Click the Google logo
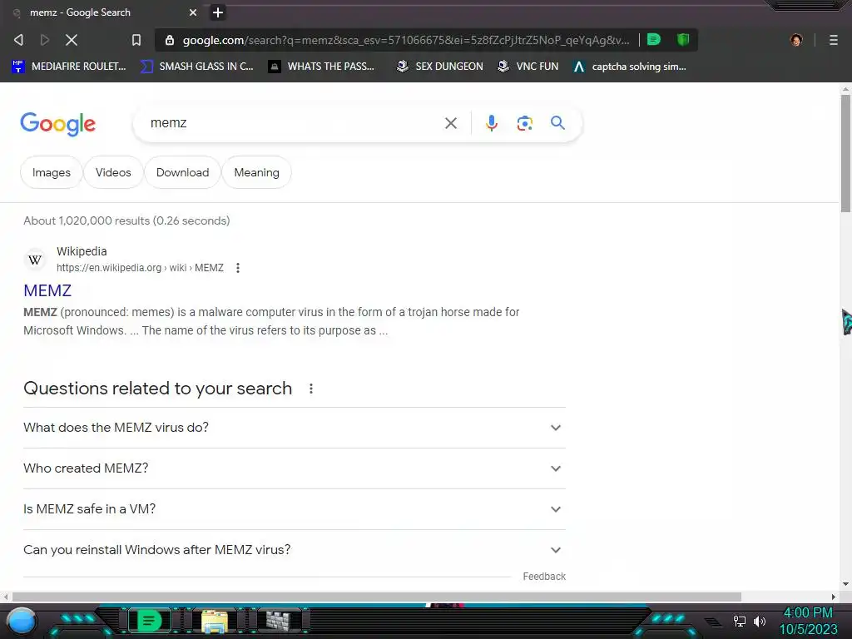This screenshot has height=639, width=852. click(x=58, y=124)
